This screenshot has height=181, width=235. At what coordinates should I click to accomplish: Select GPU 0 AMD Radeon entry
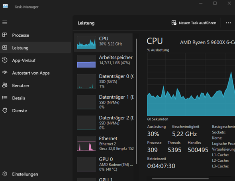point(103,164)
